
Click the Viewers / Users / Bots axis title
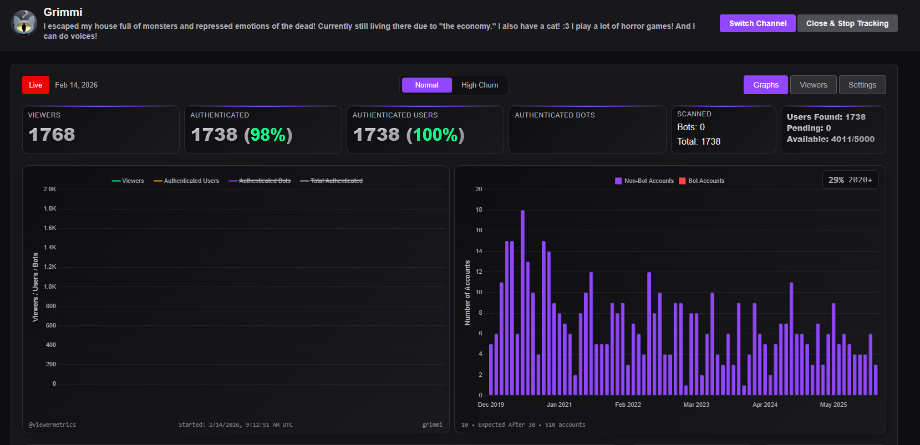[x=35, y=287]
